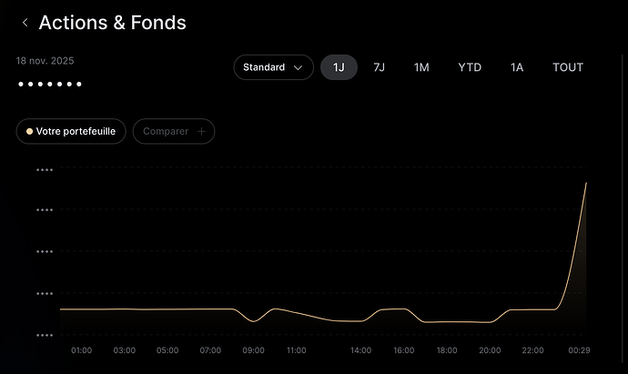Click the 22:00 time axis label
628x374 pixels.
[x=532, y=350]
